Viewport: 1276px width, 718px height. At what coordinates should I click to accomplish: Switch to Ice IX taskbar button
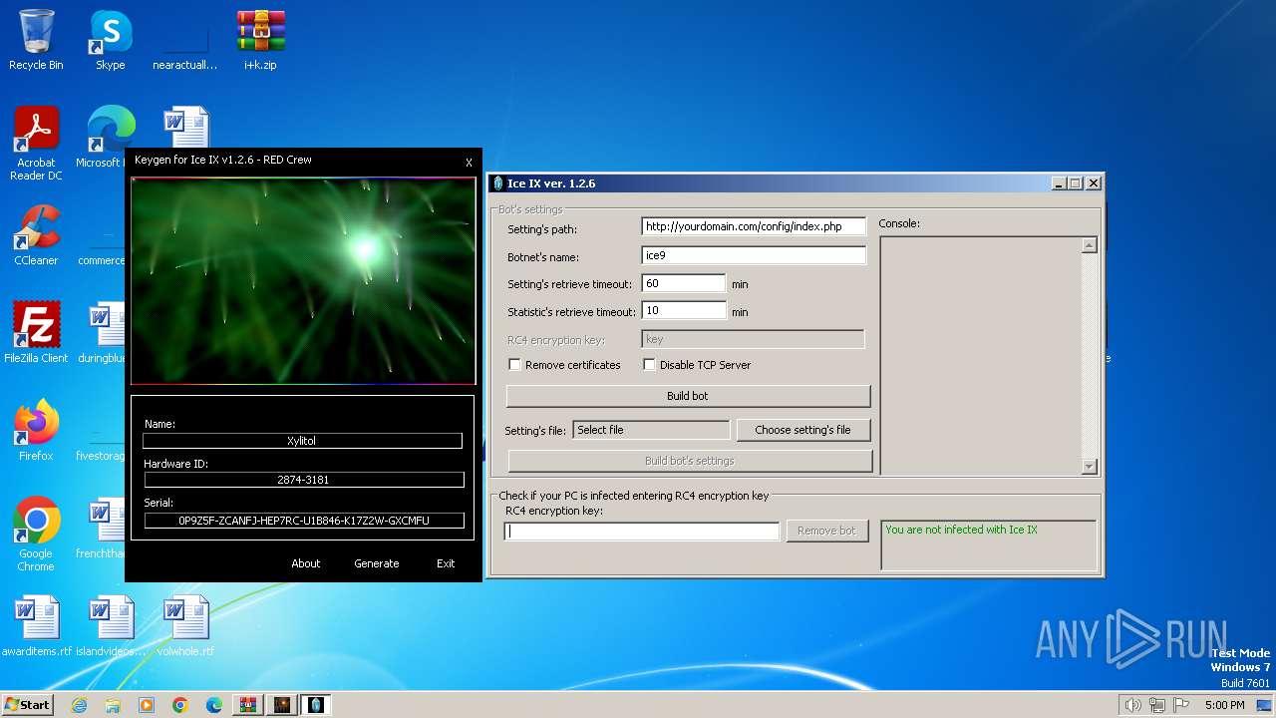tap(316, 705)
